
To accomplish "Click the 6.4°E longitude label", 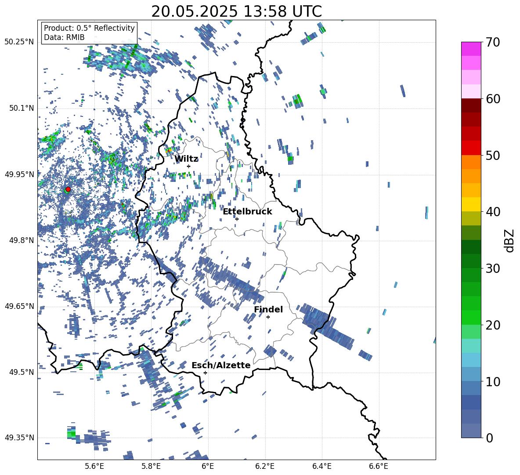I will [321, 466].
